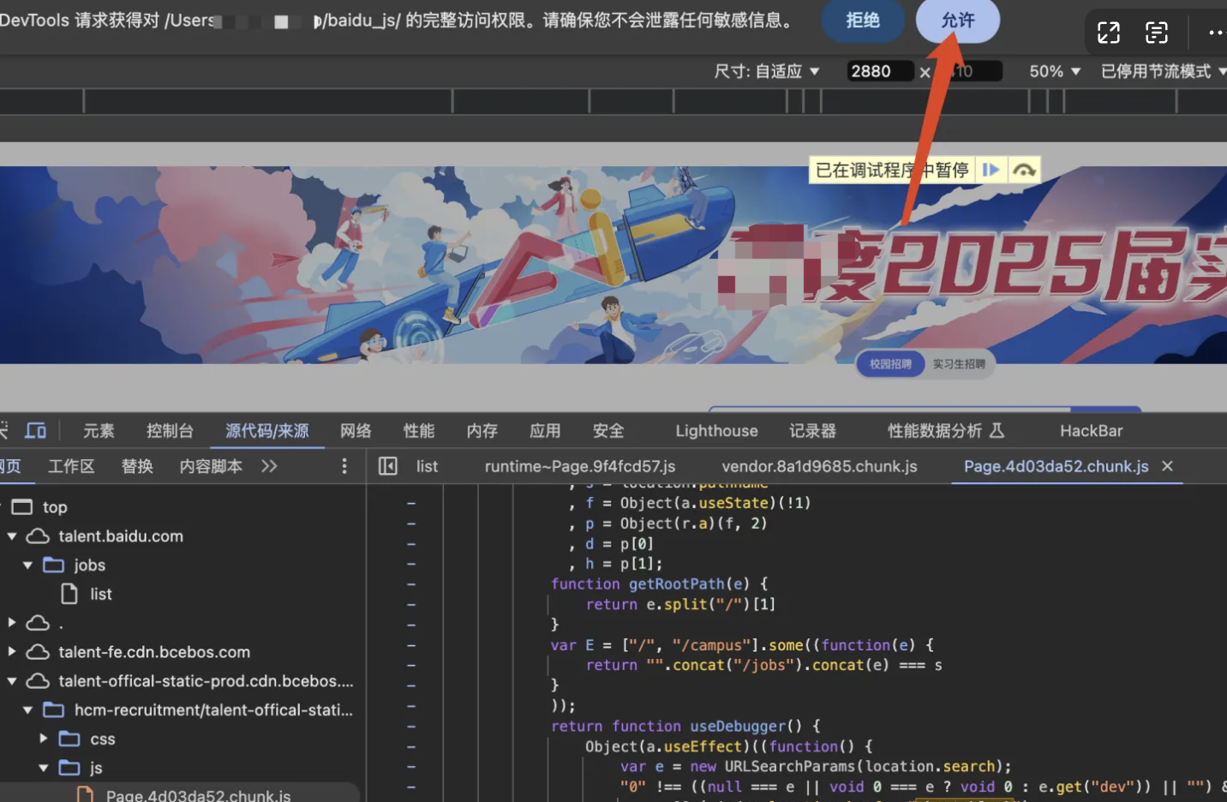This screenshot has width=1227, height=802.
Task: Toggle the device toolbar icon
Action: (35, 430)
